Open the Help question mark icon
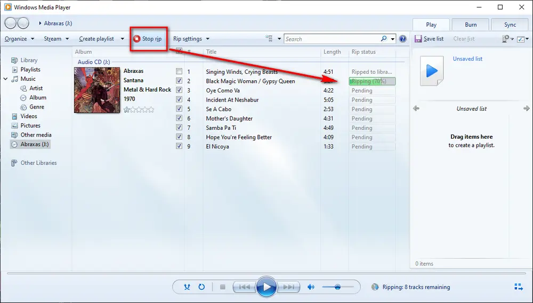 pos(403,39)
